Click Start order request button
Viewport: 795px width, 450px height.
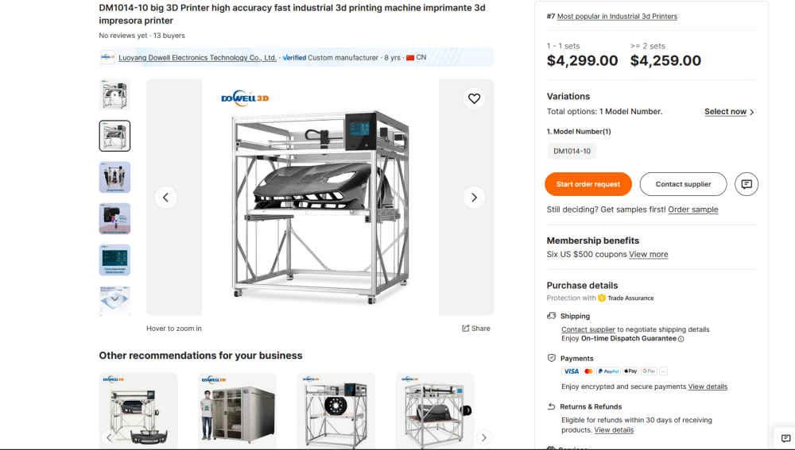588,184
